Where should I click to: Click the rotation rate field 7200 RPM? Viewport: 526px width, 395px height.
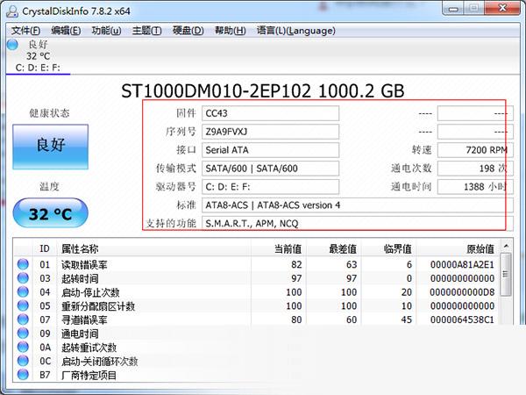[475, 150]
